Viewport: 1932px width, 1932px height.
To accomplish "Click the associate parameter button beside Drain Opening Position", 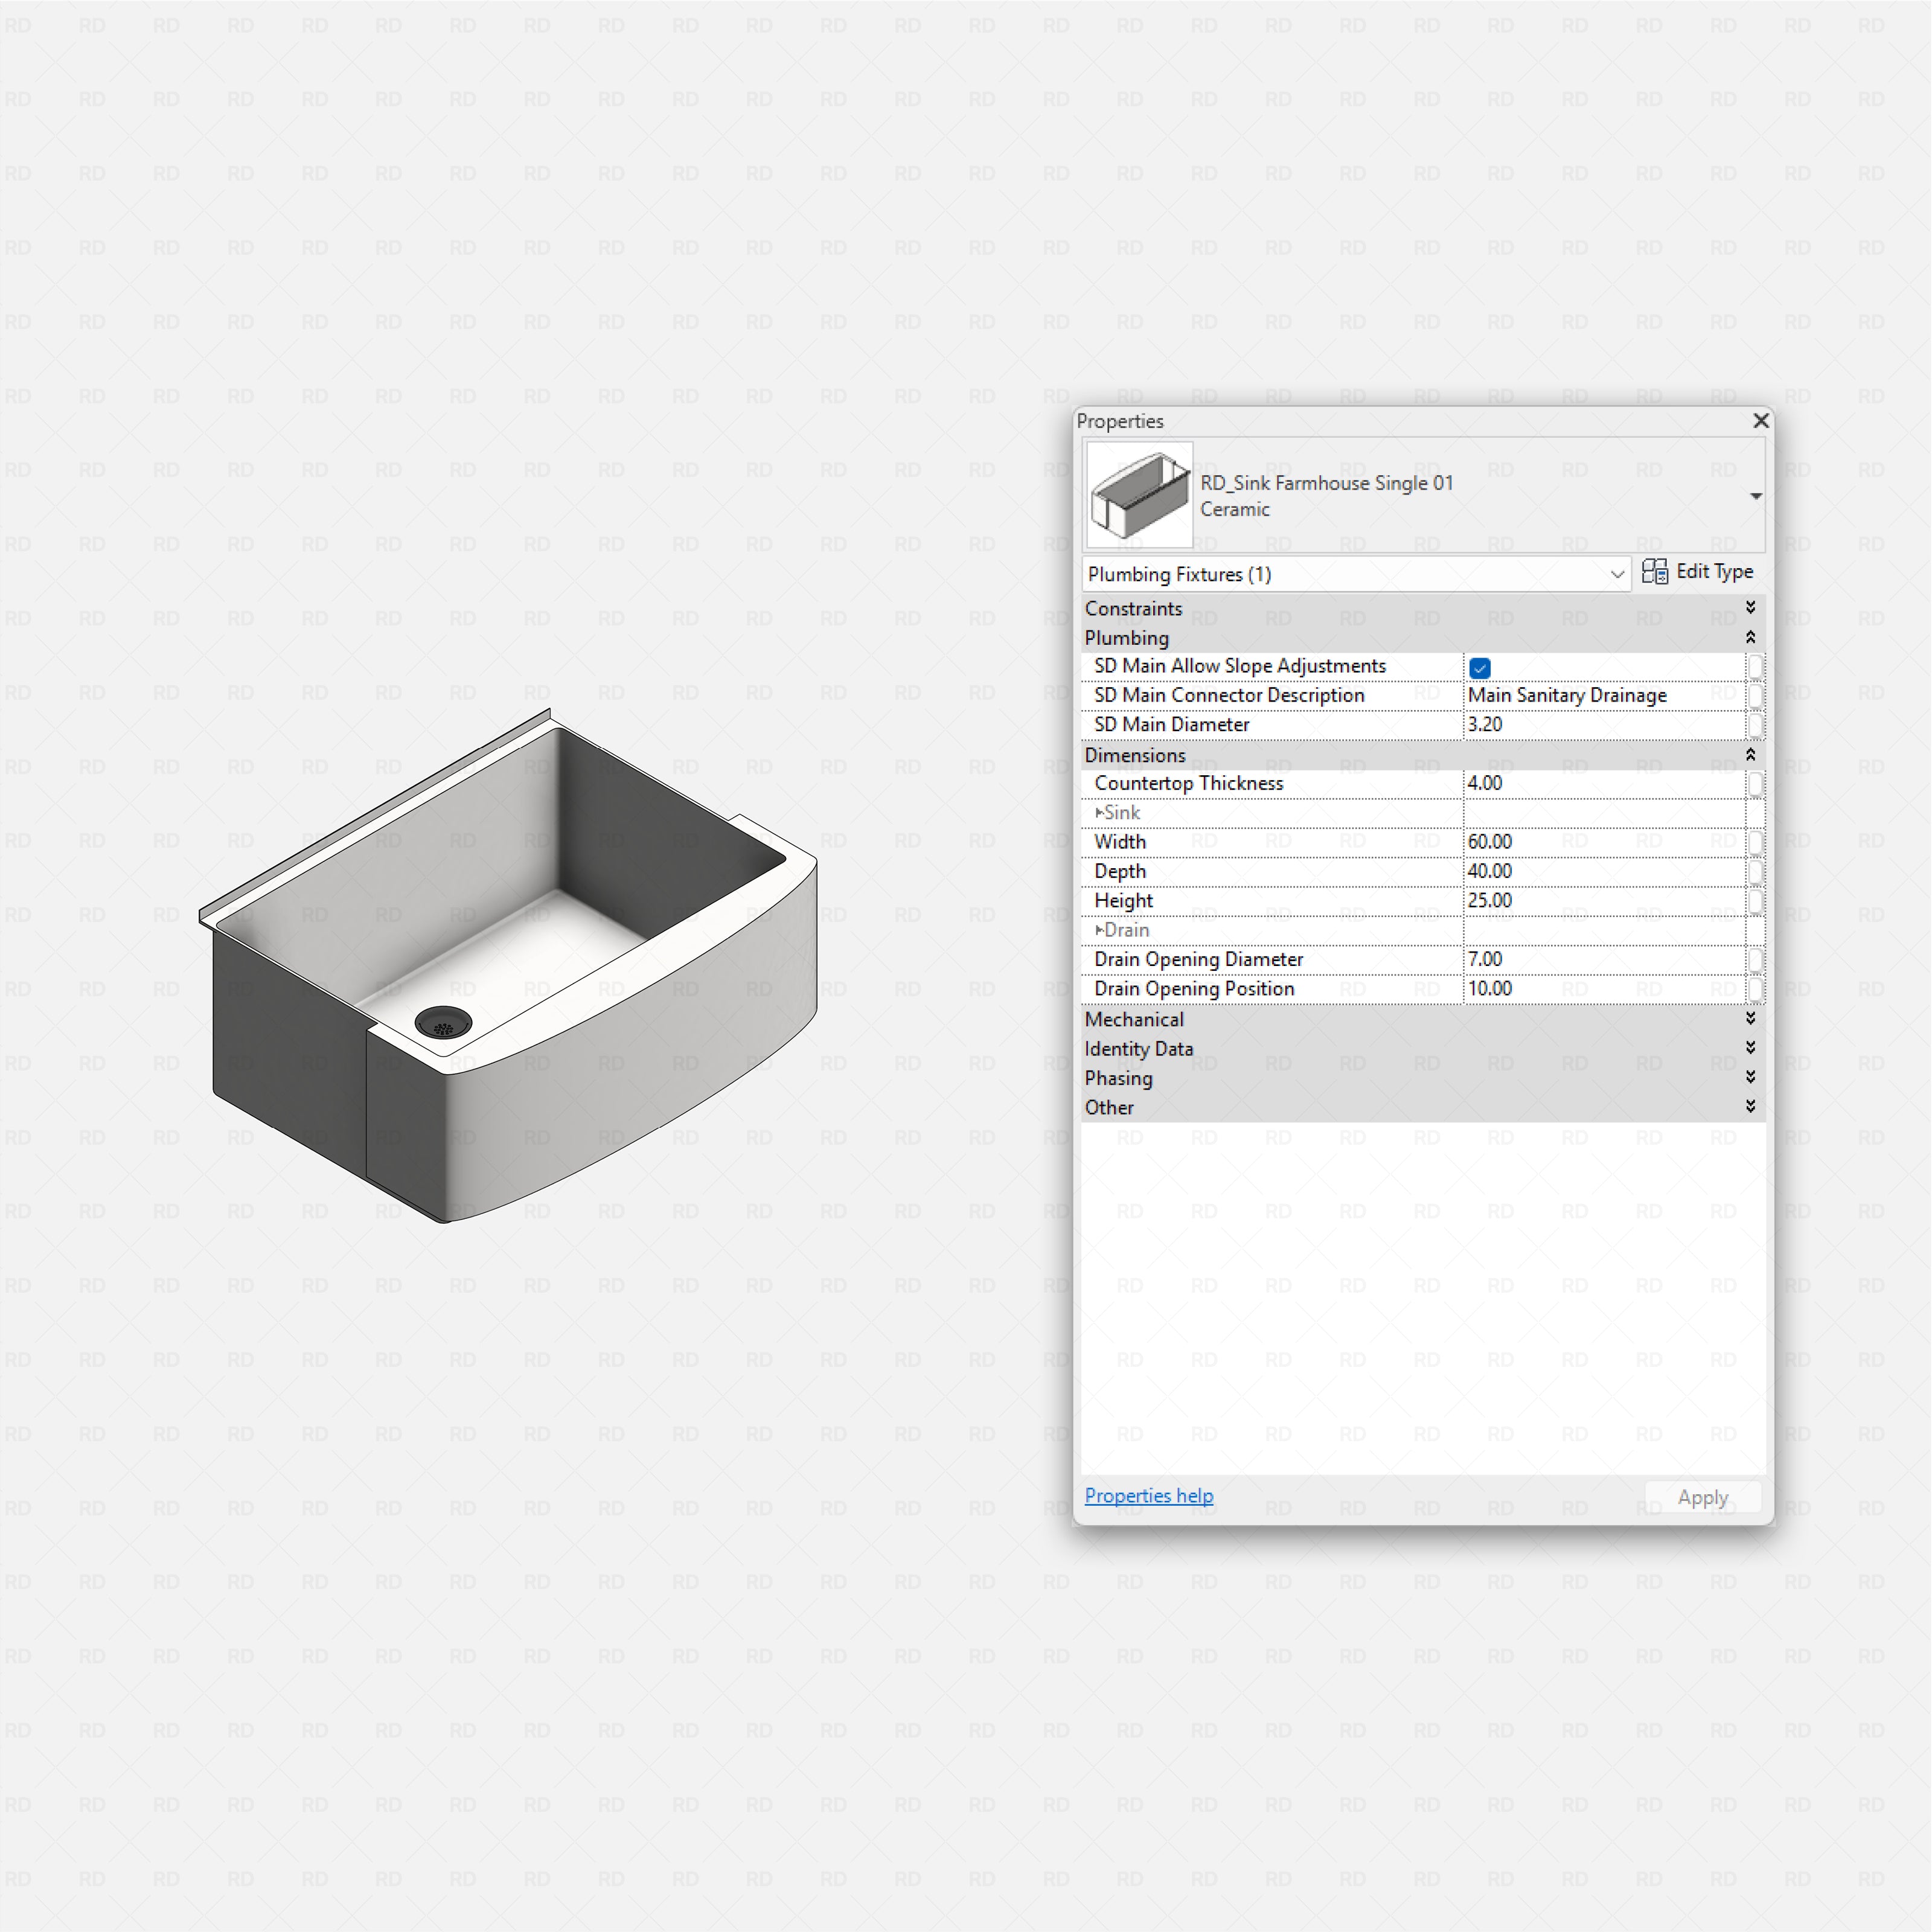I will (x=1757, y=989).
